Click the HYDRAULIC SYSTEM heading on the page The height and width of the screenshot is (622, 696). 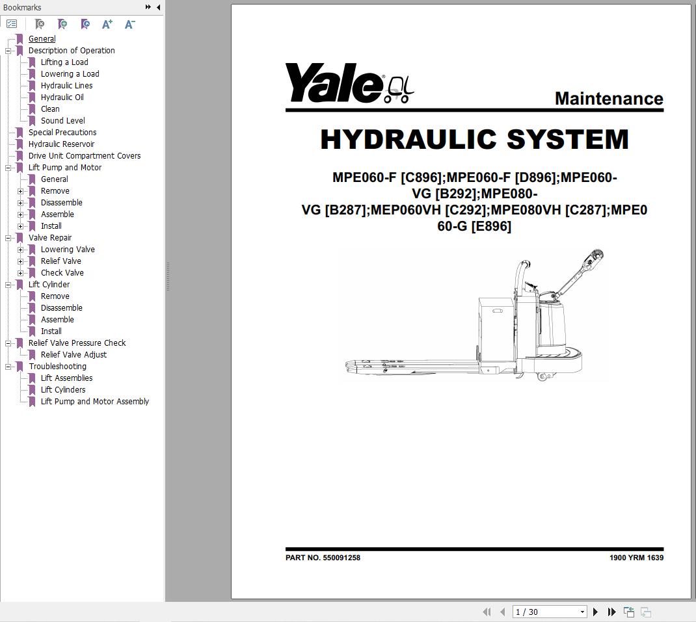[x=474, y=139]
